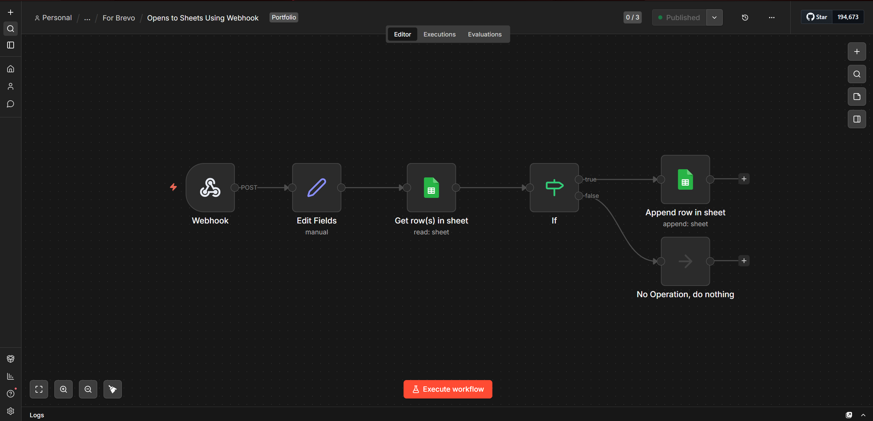Open the Personal breadcrumb link
Image resolution: width=873 pixels, height=421 pixels.
point(53,18)
